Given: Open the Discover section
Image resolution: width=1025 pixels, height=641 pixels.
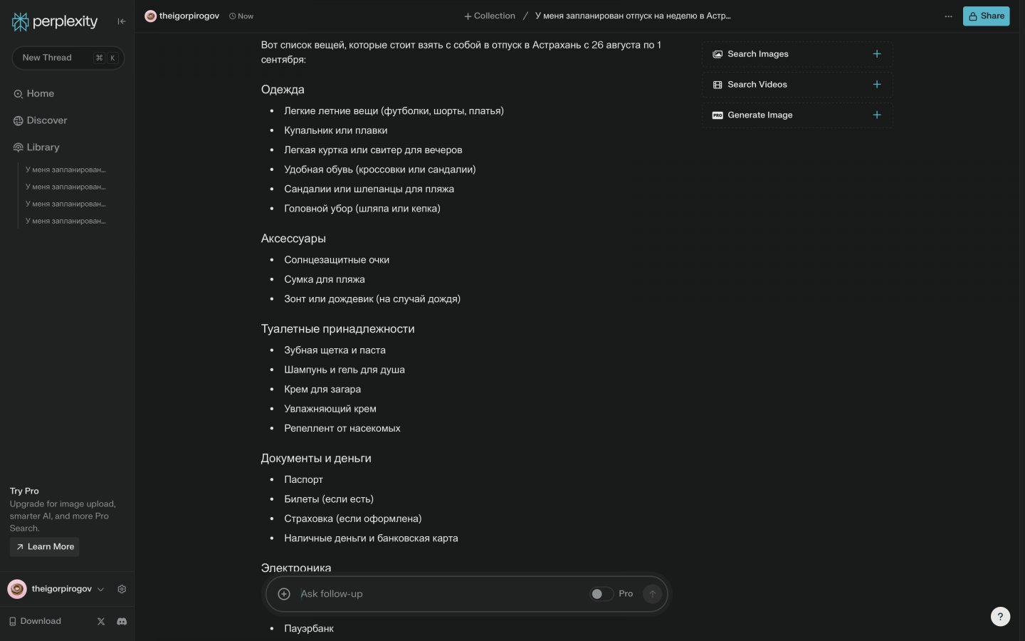Looking at the screenshot, I should (46, 120).
